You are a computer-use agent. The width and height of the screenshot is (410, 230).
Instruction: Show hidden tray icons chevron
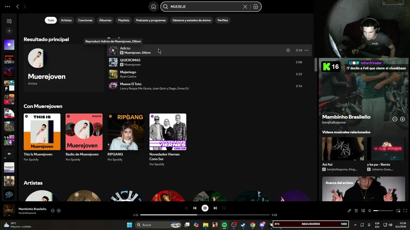355,225
